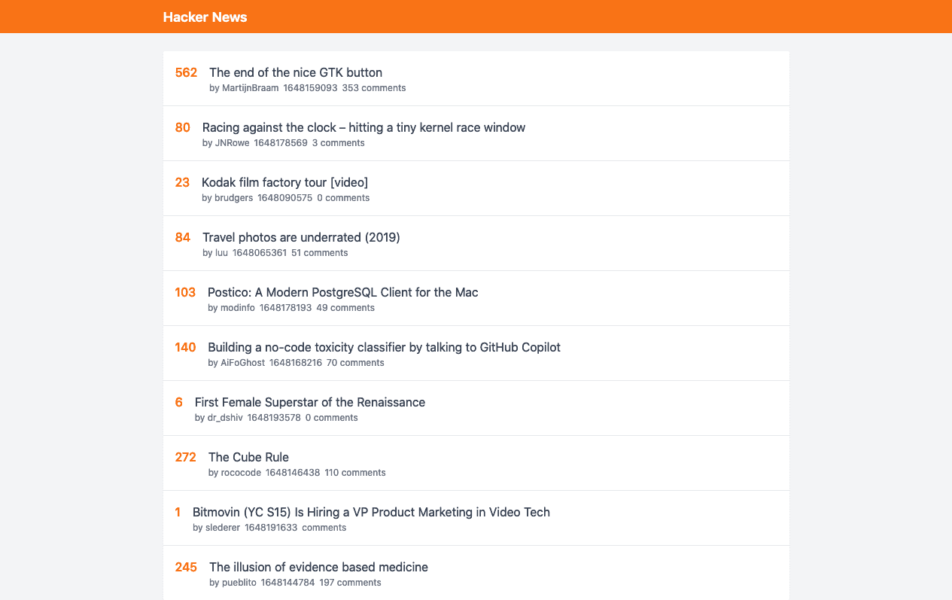Click the 272 points score
The width and height of the screenshot is (952, 600).
[x=185, y=457]
